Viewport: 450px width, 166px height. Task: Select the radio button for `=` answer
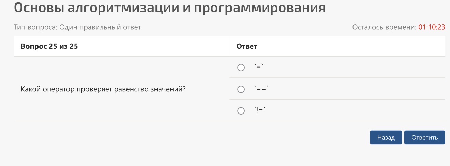[x=241, y=67]
